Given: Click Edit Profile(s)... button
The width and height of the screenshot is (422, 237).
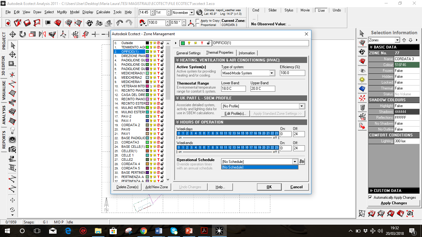Looking at the screenshot, I should click(x=235, y=114).
